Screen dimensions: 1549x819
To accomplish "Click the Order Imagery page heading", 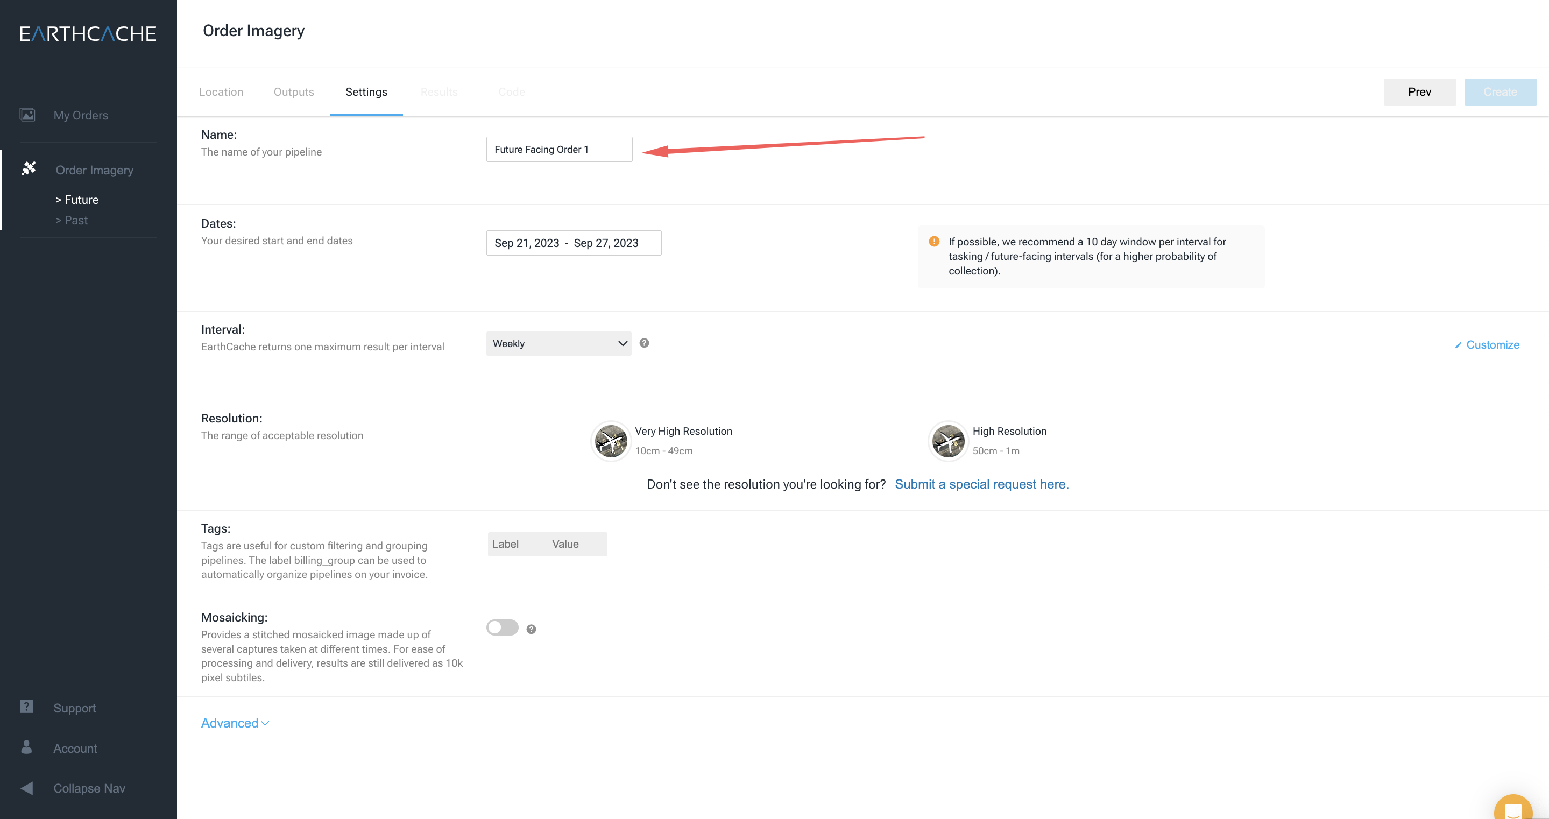I will (x=253, y=31).
